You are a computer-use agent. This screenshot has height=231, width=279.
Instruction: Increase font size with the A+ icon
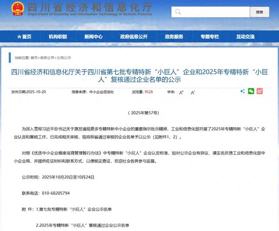pos(181,92)
